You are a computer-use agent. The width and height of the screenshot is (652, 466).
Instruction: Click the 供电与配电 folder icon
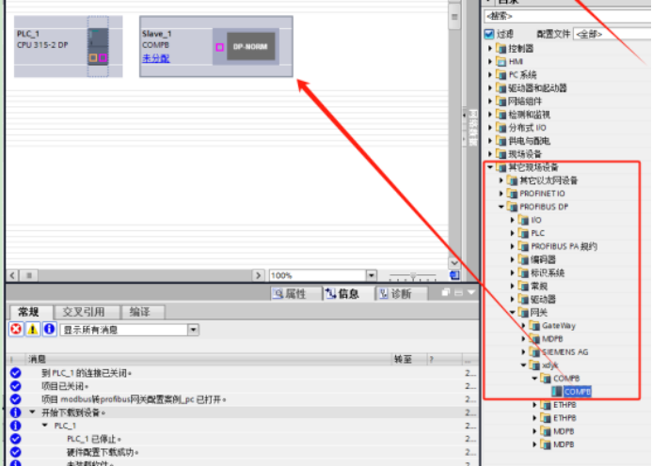[x=501, y=141]
